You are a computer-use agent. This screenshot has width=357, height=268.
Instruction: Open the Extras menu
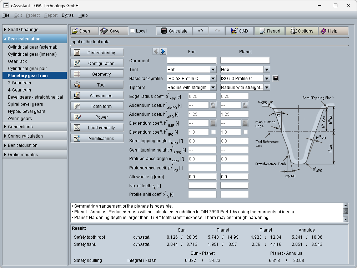67,15
